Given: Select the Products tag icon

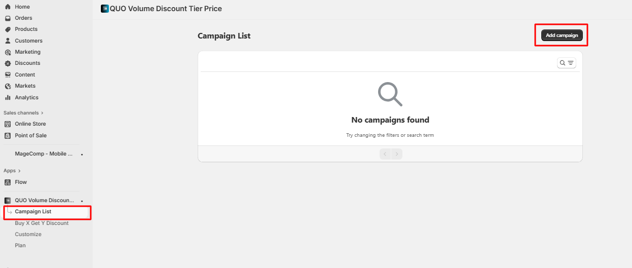Looking at the screenshot, I should click(8, 29).
